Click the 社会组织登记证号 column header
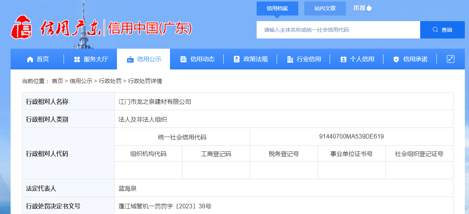The image size is (469, 214). tap(419, 154)
